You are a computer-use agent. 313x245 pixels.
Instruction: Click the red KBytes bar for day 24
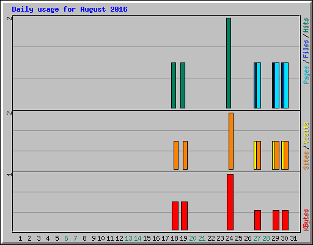(x=230, y=202)
